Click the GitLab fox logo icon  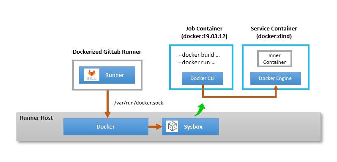92,75
